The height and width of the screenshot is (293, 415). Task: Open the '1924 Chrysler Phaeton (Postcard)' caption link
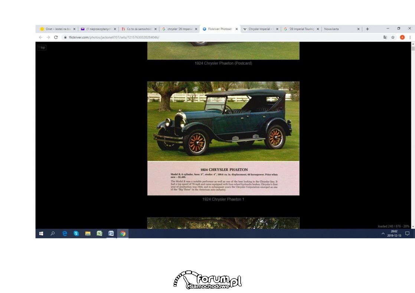[223, 63]
